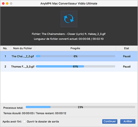Click the Longueur de fichier converti actuel text

[x=69, y=39]
